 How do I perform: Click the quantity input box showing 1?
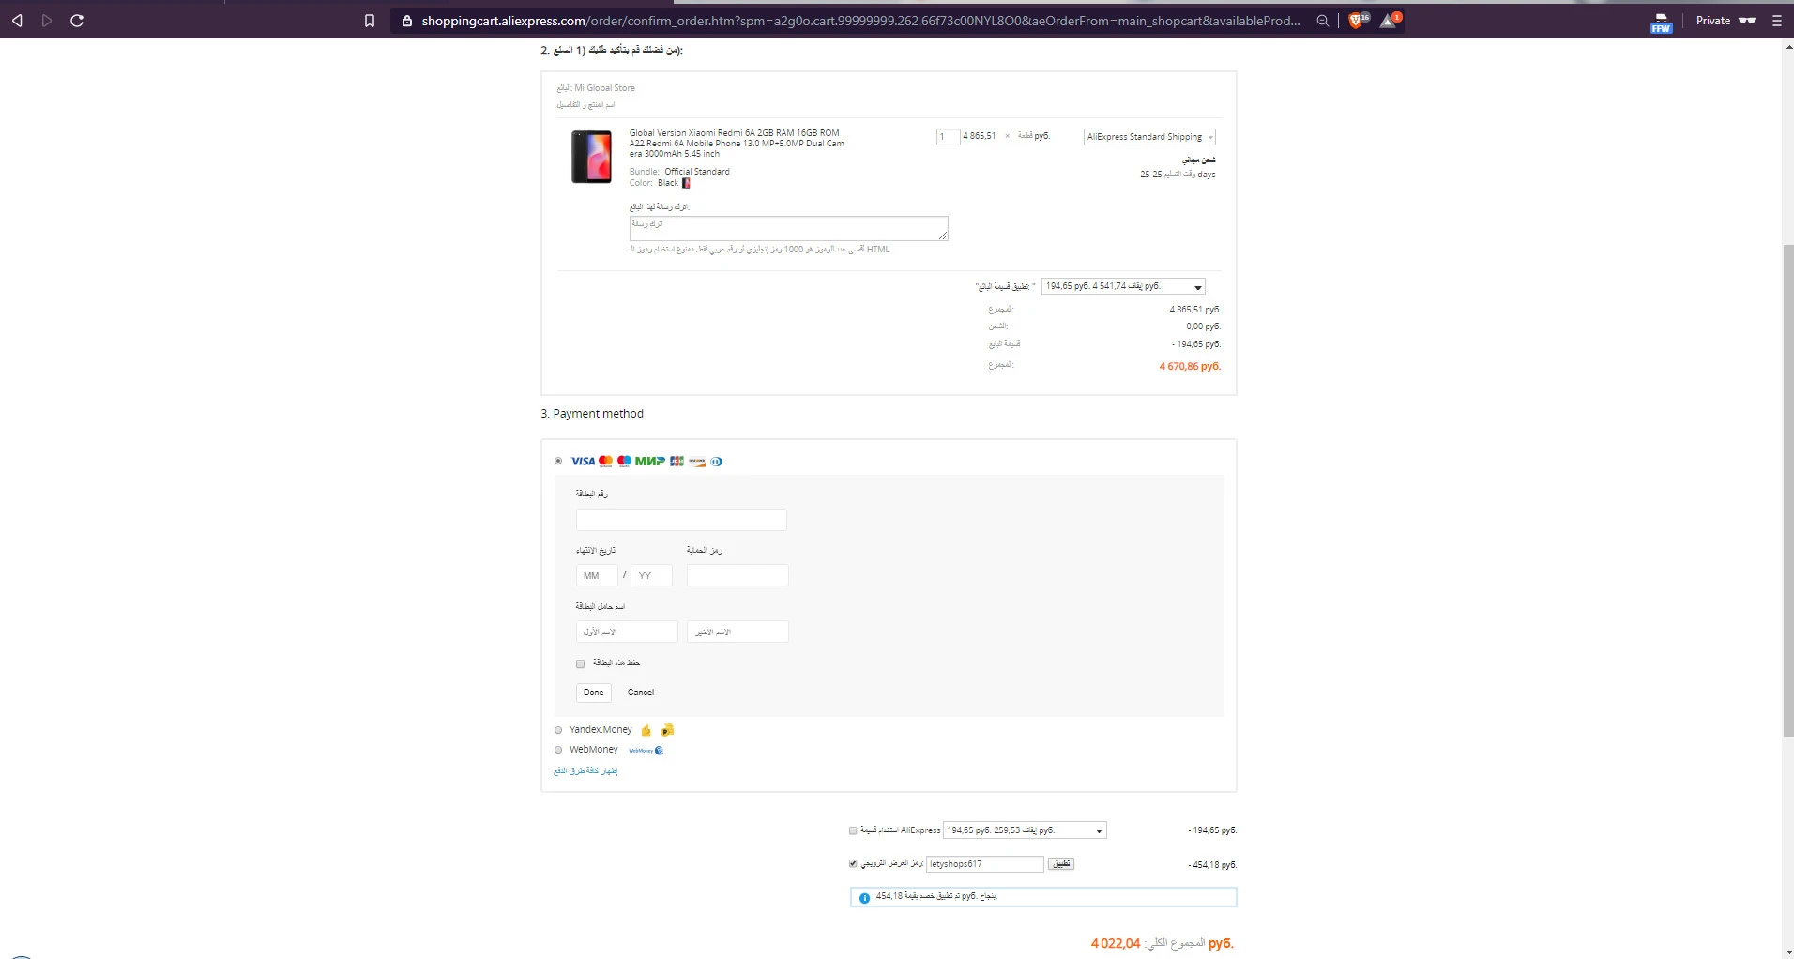[948, 137]
